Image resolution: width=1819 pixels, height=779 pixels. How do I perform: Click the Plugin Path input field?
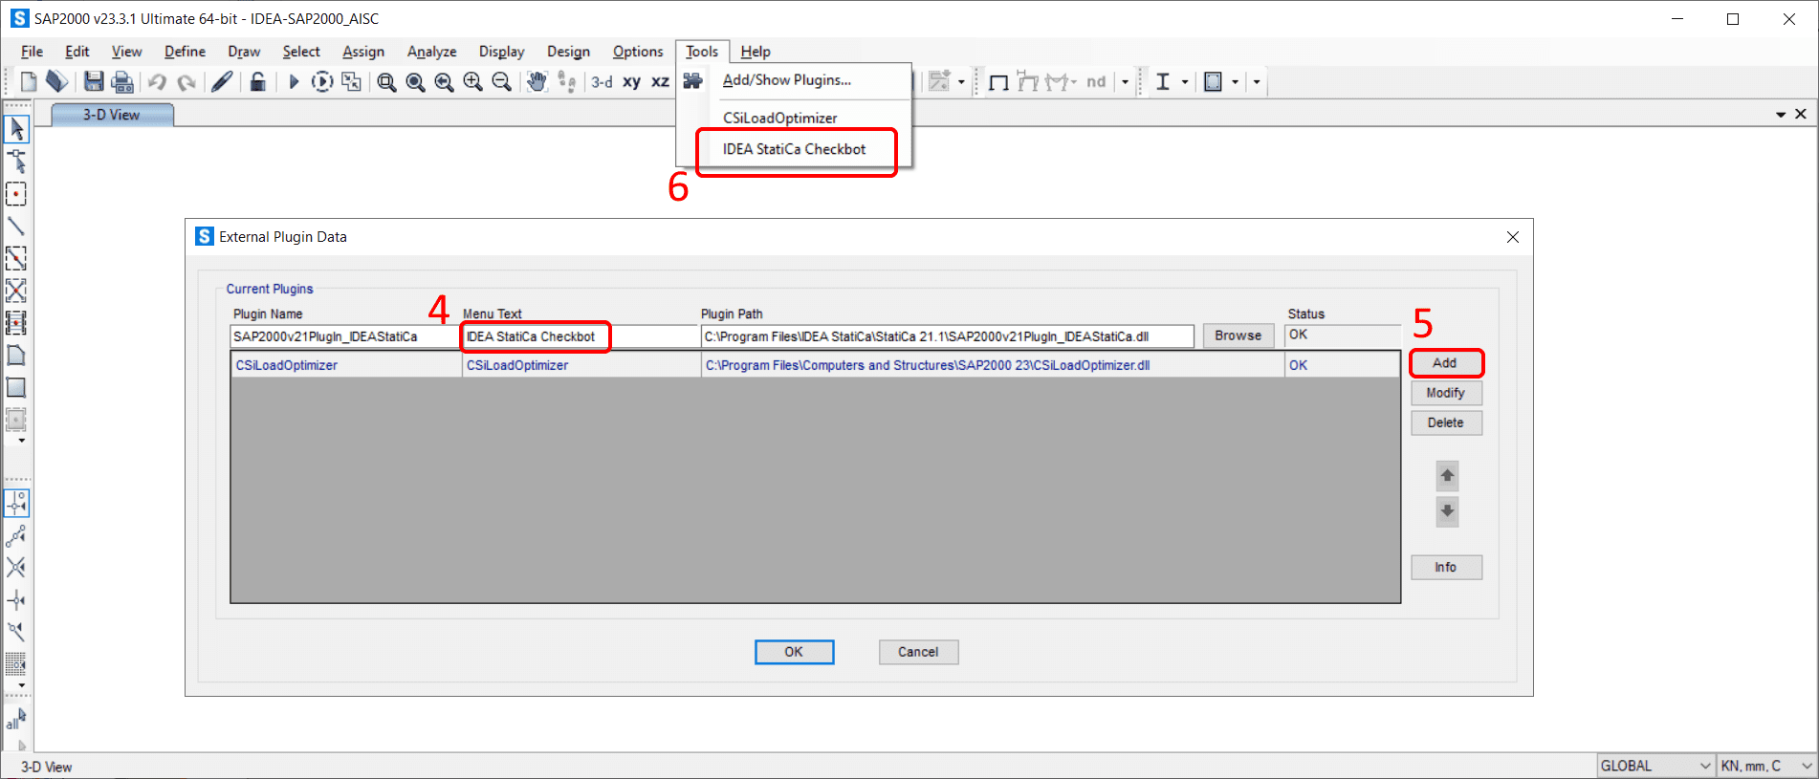pos(947,336)
